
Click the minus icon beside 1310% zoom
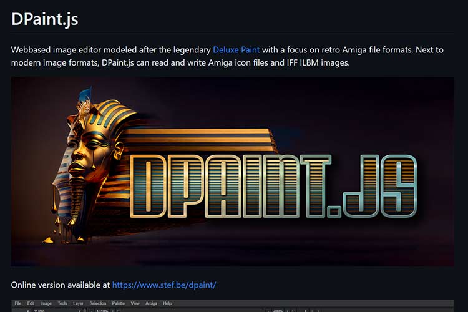click(x=91, y=310)
